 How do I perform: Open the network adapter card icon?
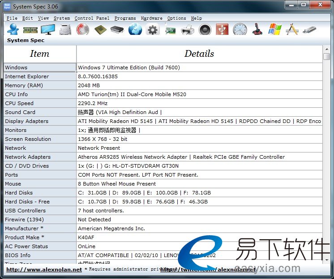click(x=171, y=30)
